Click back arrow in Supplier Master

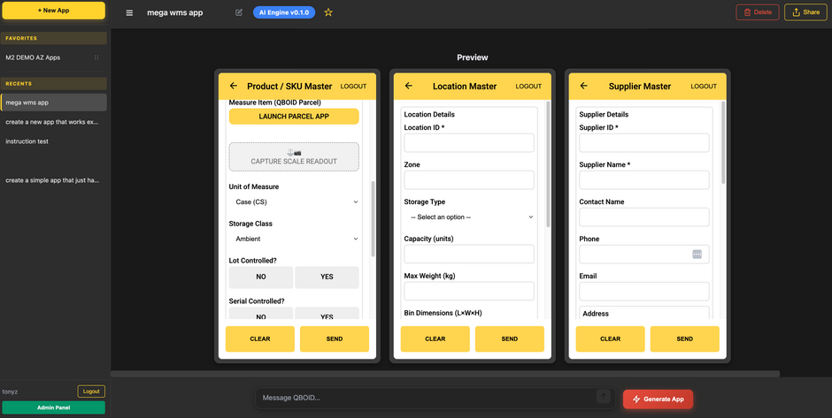coord(583,86)
